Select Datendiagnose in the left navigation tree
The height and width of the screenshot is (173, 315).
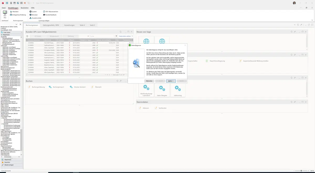click(5, 155)
